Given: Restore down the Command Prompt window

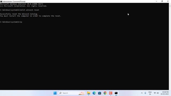Looking at the screenshot, I should pos(162,1).
